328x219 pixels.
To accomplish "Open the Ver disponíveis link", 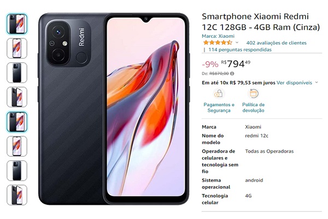I will pos(294,83).
